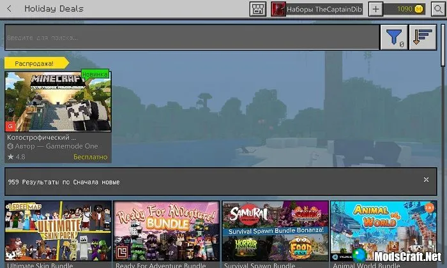Image resolution: width=447 pixels, height=268 pixels.
Task: Click the Новинка badge on the featured pack
Action: pyautogui.click(x=95, y=74)
